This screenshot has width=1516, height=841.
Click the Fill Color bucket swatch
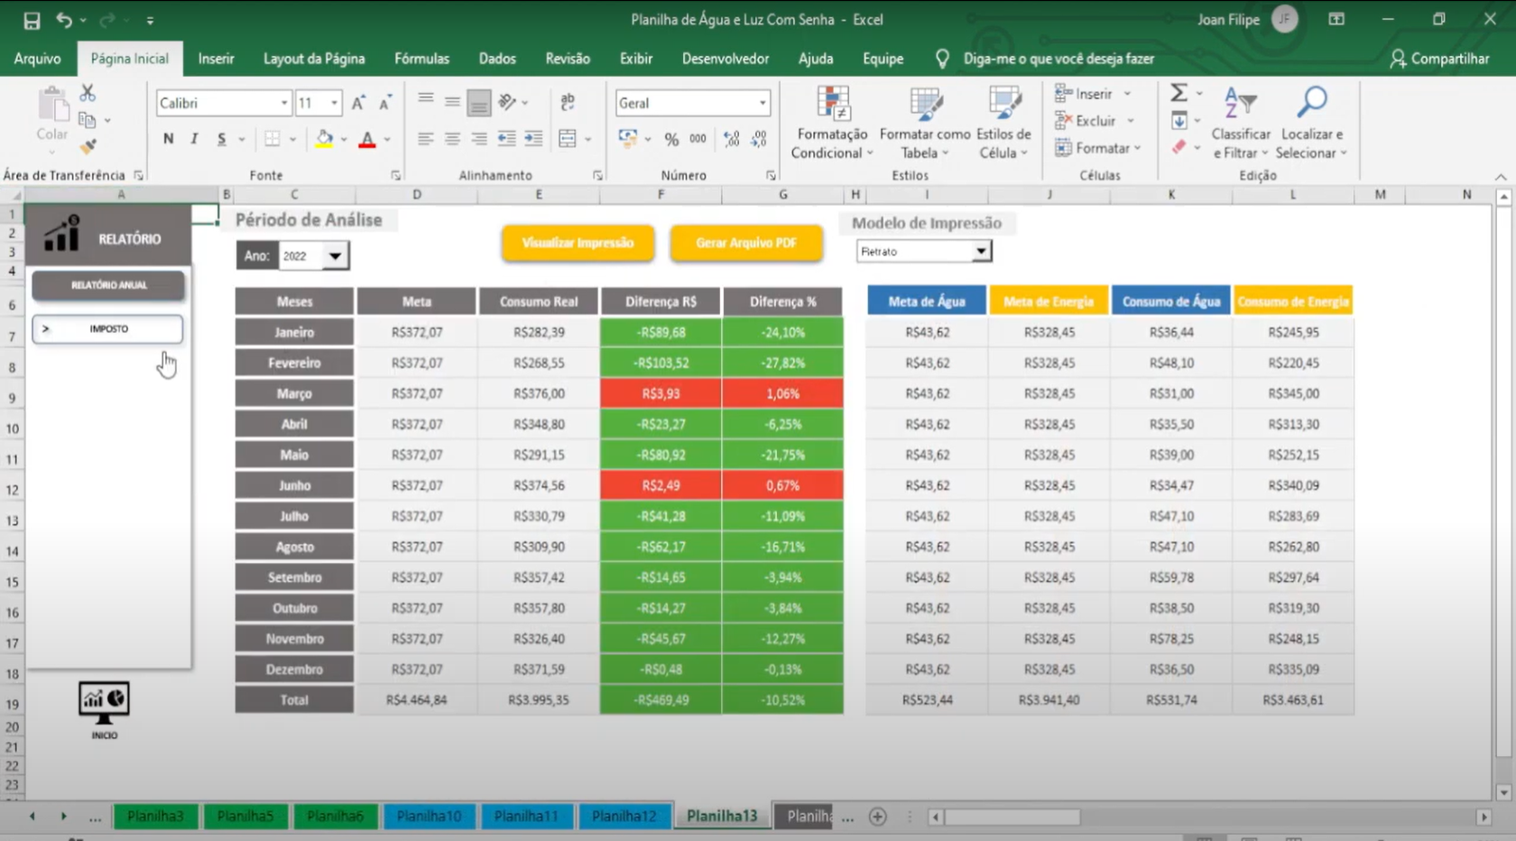324,139
